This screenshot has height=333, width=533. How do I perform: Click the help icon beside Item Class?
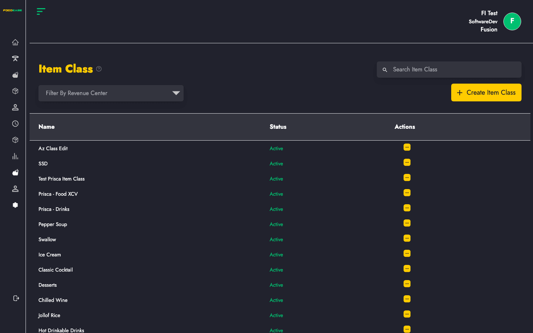coord(99,69)
